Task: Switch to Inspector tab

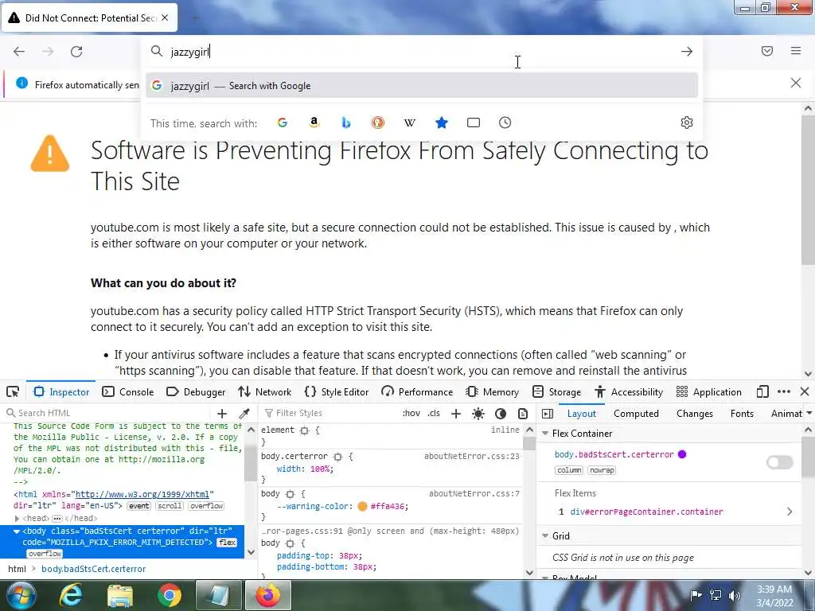Action: (x=61, y=391)
